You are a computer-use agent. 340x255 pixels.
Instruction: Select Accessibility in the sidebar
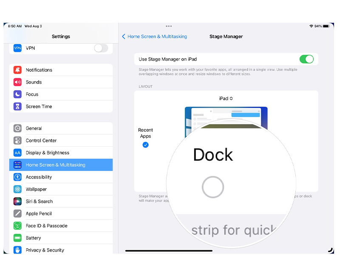coord(61,177)
